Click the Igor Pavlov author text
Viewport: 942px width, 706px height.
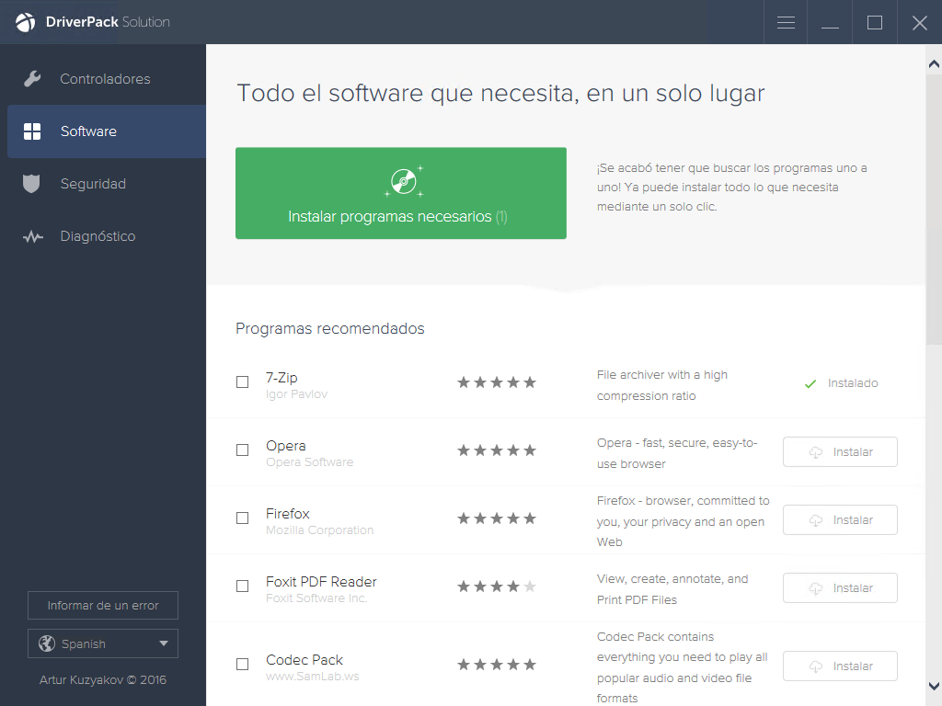296,394
